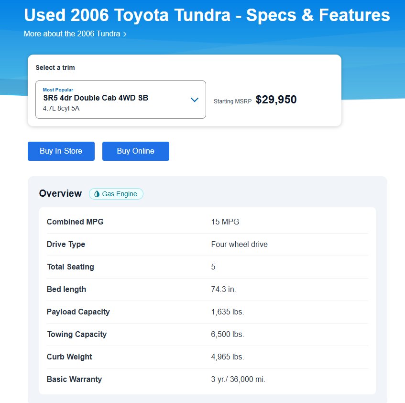Open the trim selection dropdown
405x403 pixels.
point(120,100)
